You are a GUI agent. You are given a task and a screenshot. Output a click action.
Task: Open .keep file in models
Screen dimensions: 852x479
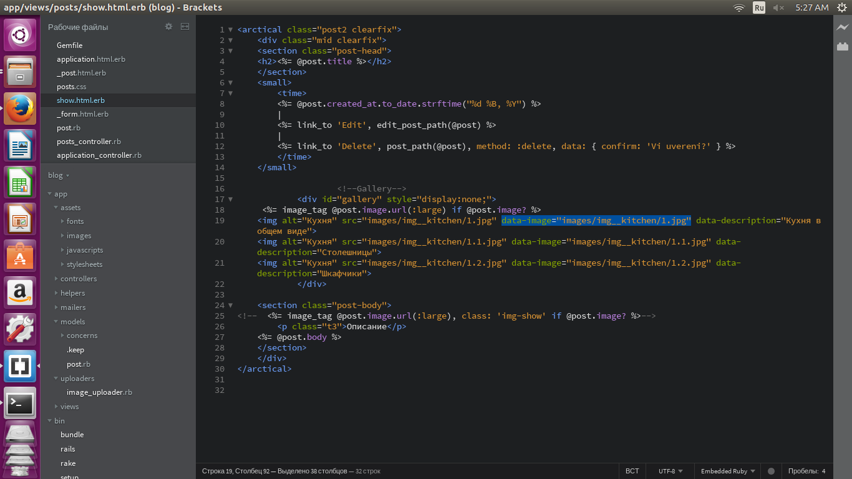(75, 350)
